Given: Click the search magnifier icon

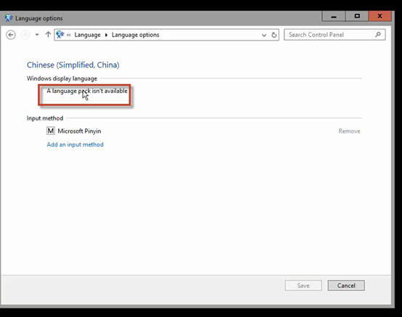Looking at the screenshot, I should [x=378, y=34].
